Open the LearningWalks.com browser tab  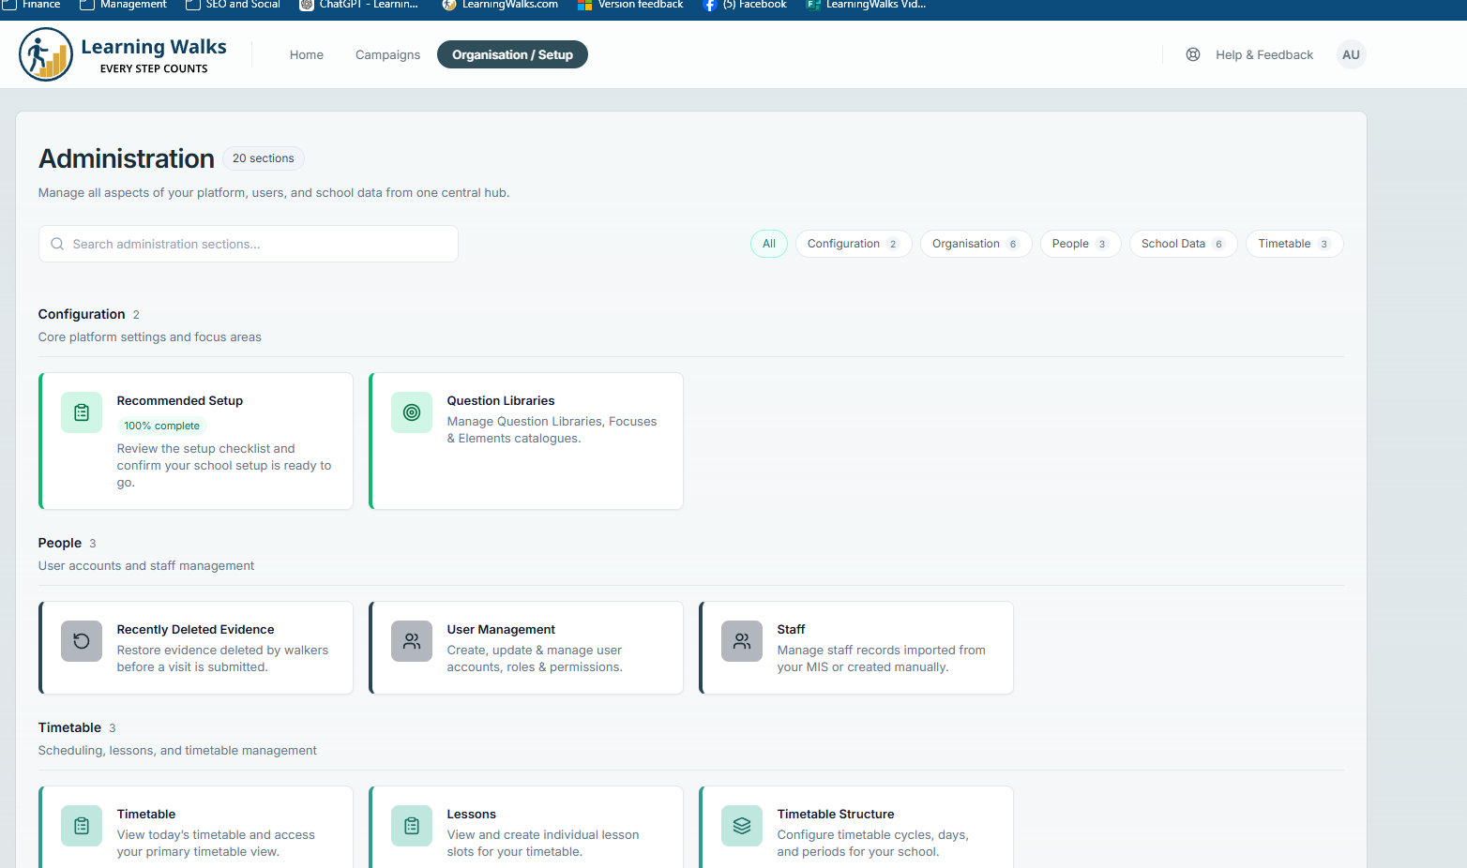click(501, 5)
